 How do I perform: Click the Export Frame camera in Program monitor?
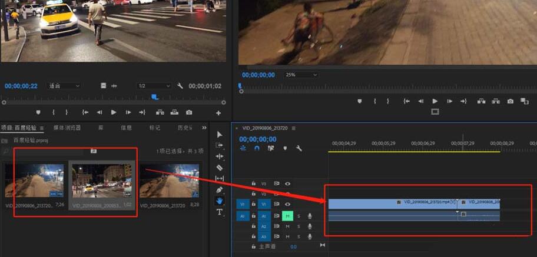510,101
